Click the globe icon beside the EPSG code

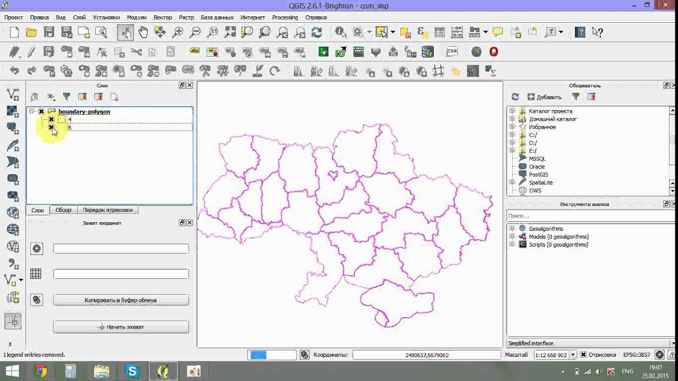659,355
